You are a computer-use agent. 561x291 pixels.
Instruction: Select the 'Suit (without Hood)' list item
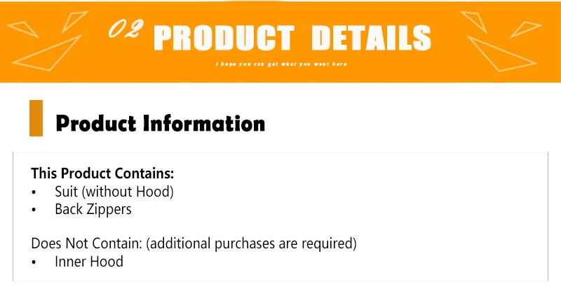coord(114,192)
